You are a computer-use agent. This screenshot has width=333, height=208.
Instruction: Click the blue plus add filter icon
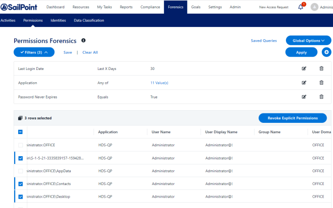click(327, 52)
